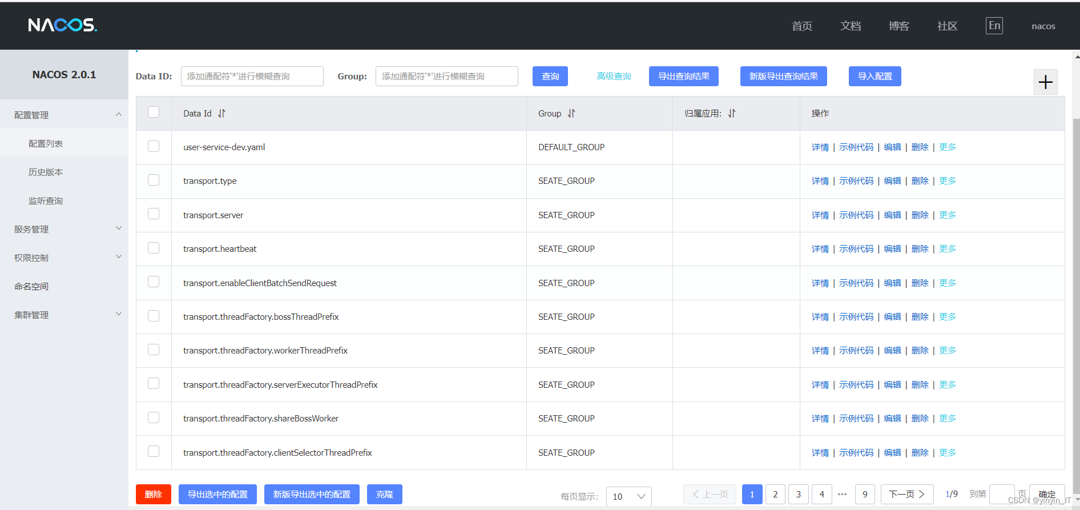Open 更多 menu for transport.type

948,181
